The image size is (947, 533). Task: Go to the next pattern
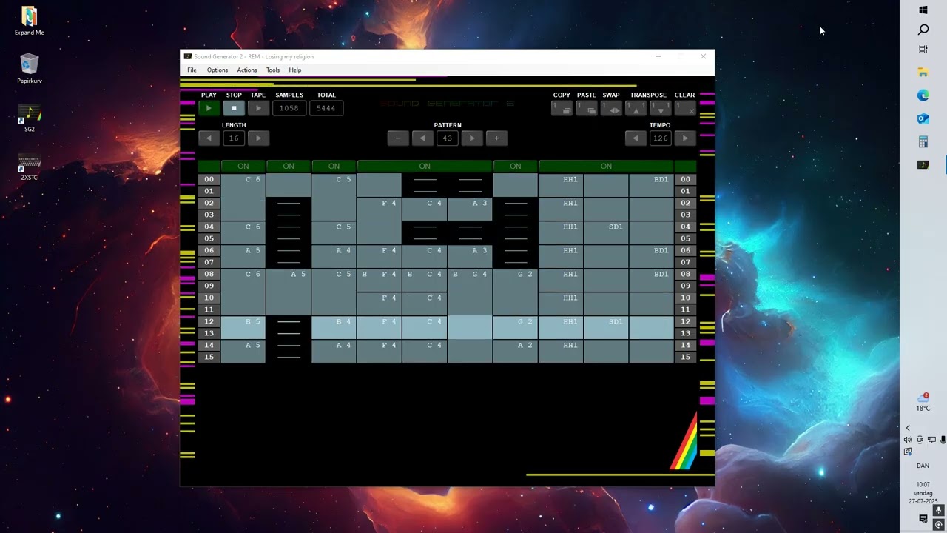coord(472,138)
